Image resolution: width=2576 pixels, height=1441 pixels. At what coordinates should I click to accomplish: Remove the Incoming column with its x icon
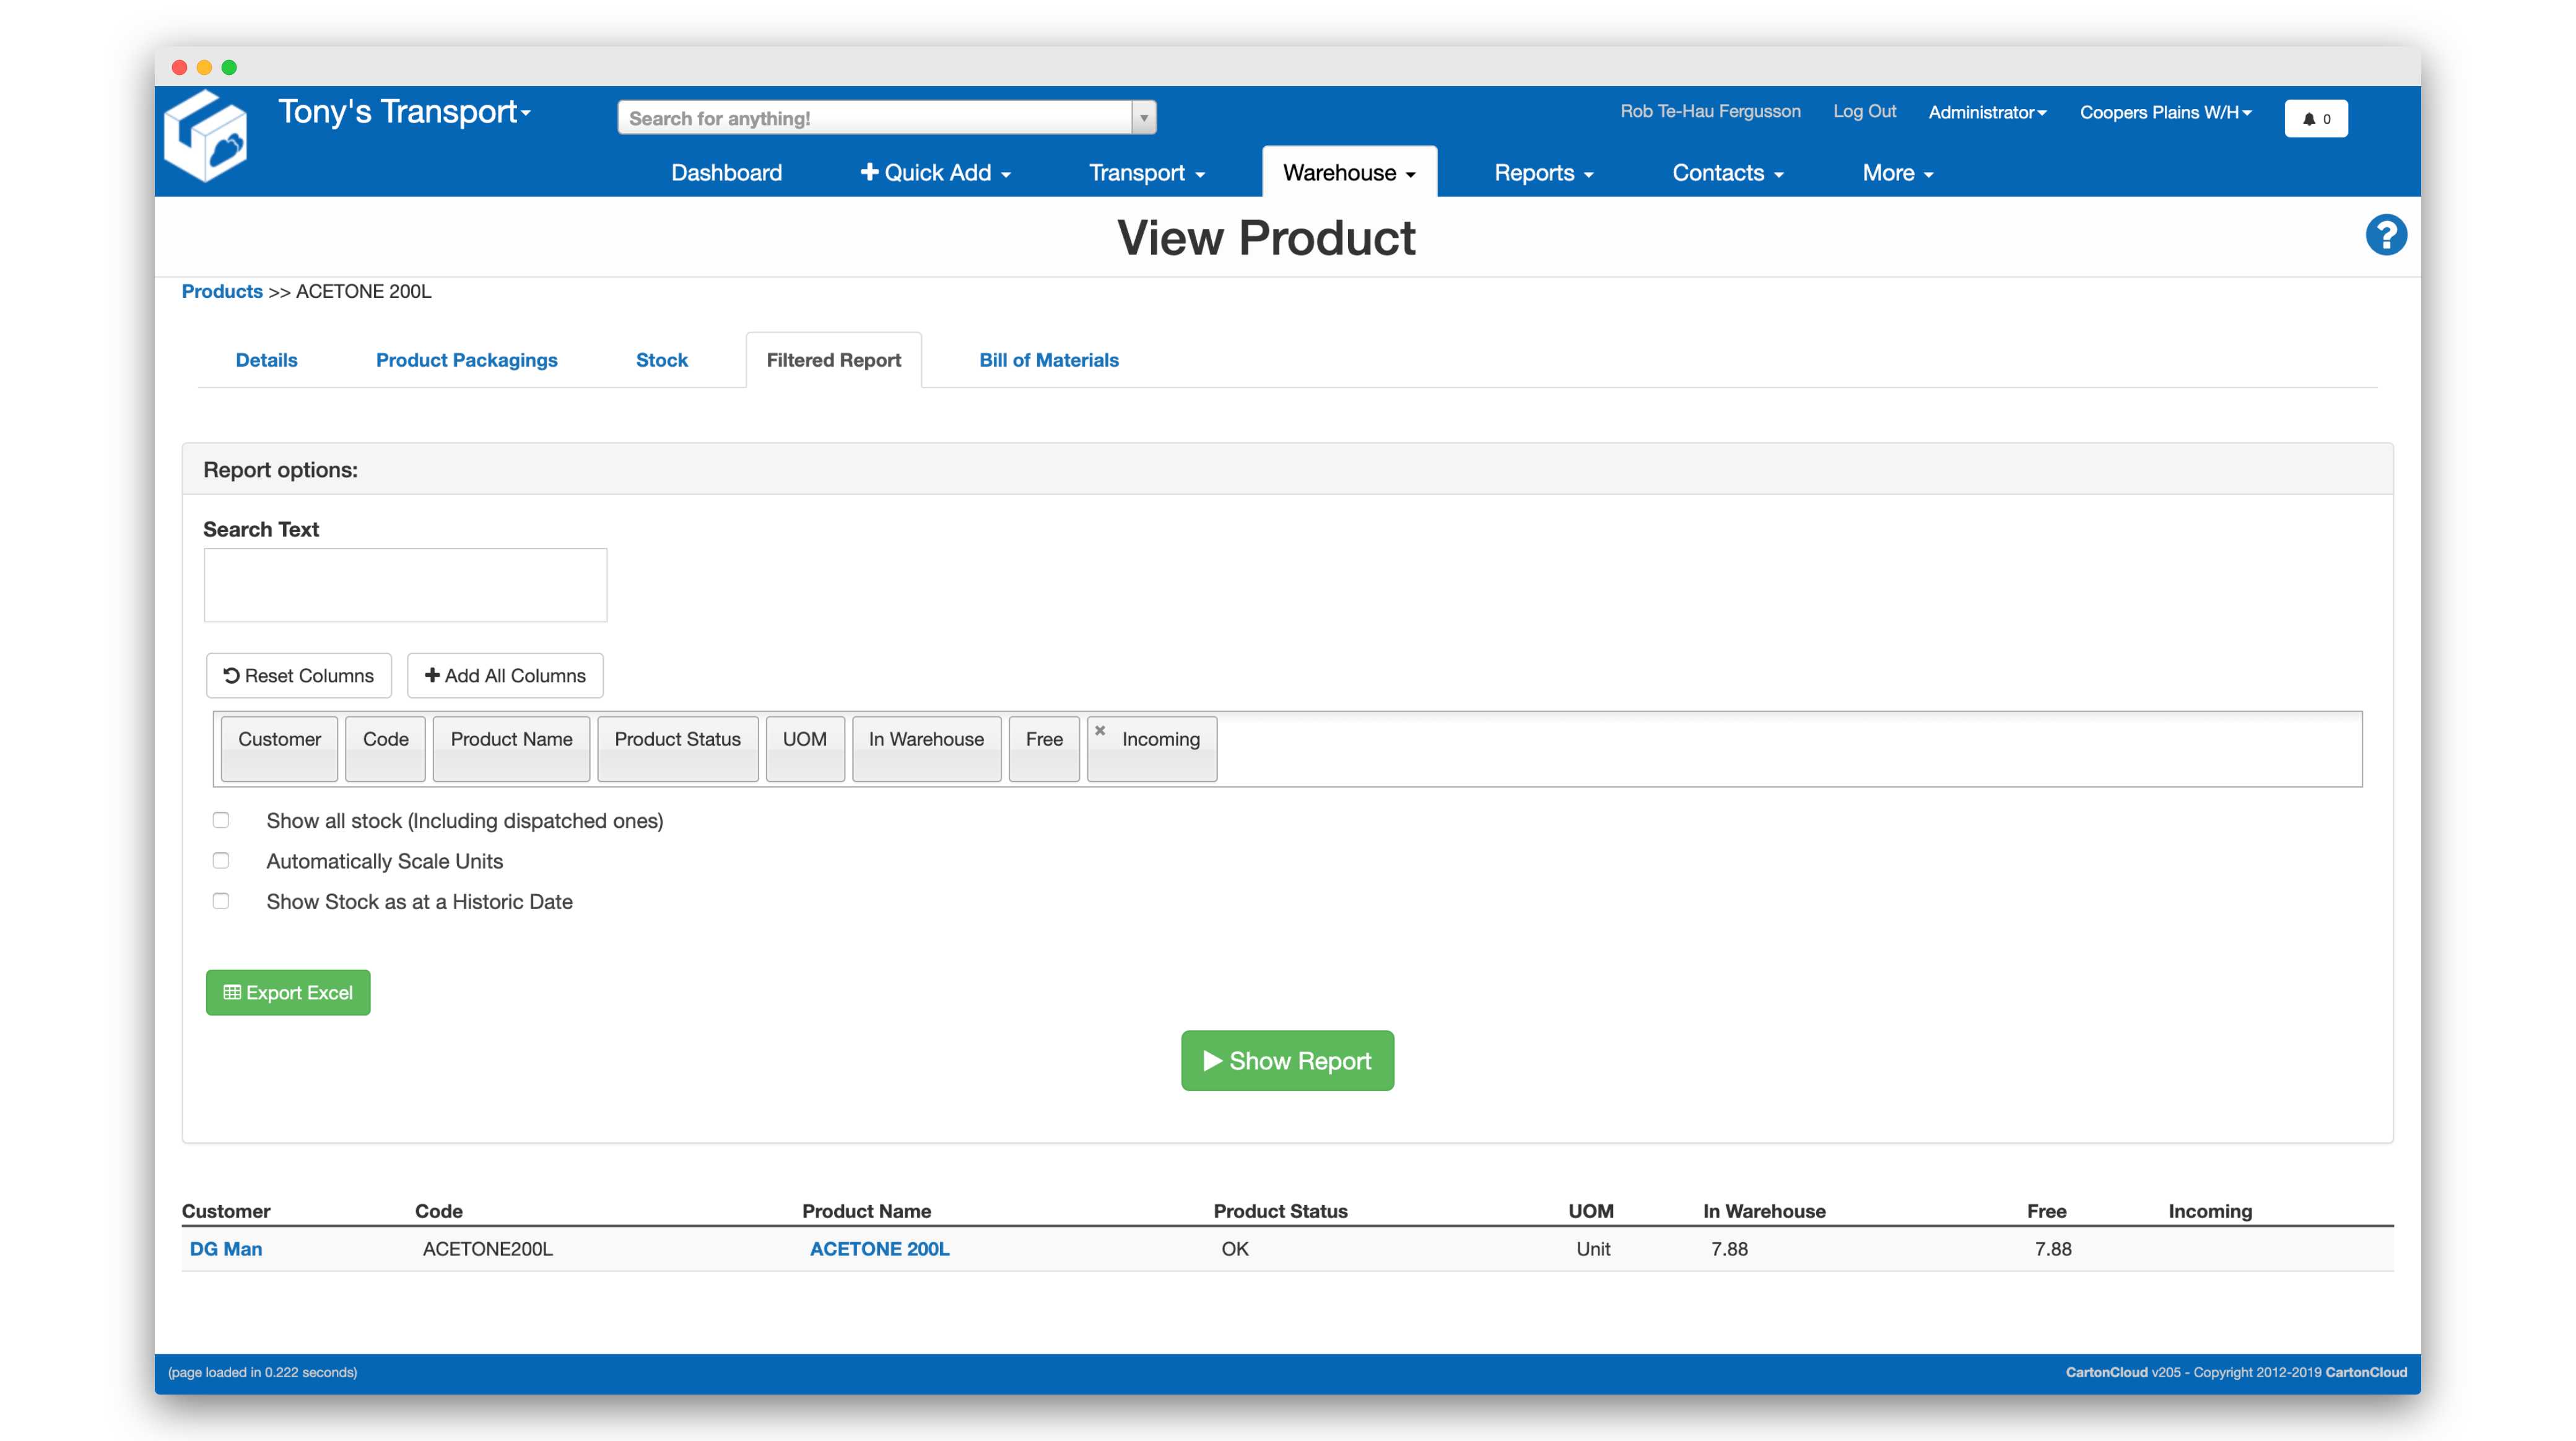tap(1099, 731)
